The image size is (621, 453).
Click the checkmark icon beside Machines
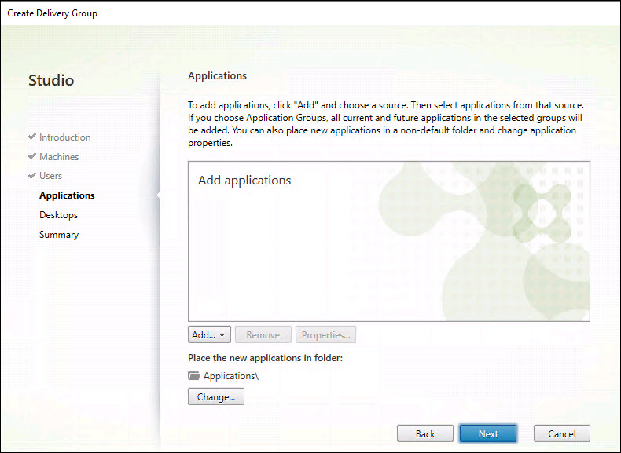32,157
